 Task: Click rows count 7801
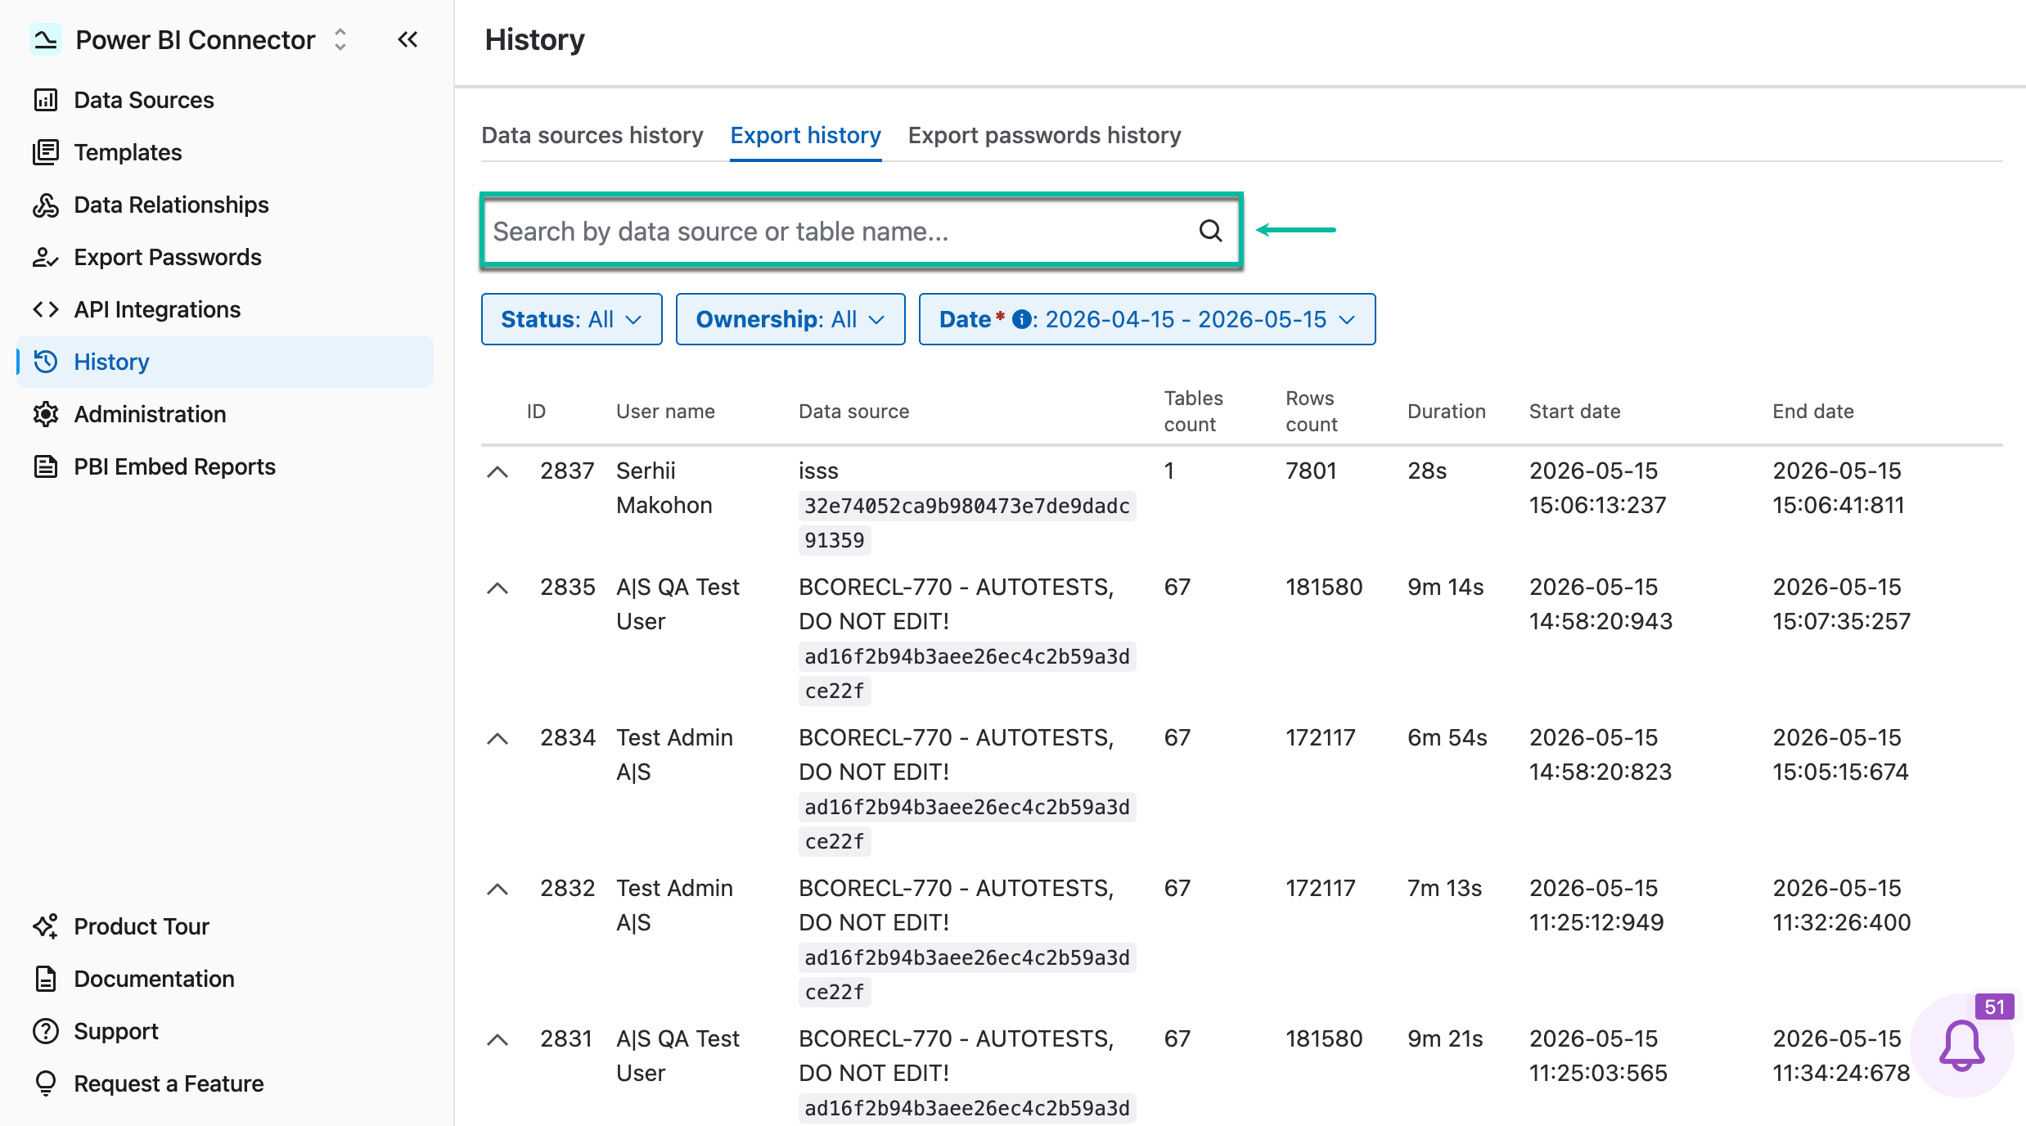tap(1311, 471)
